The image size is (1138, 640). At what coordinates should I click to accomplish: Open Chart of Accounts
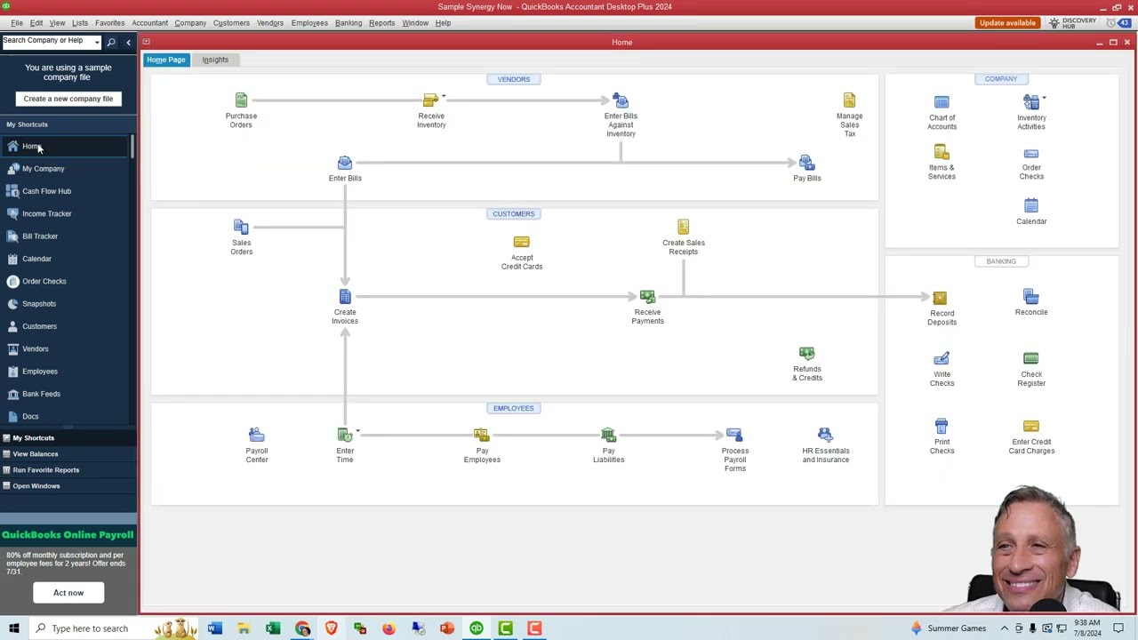click(x=942, y=103)
